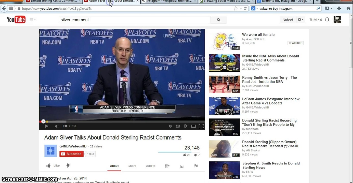Viewport: 353px width, 183px height.
Task: Open a new browser tab with plus button
Action: 317,1
